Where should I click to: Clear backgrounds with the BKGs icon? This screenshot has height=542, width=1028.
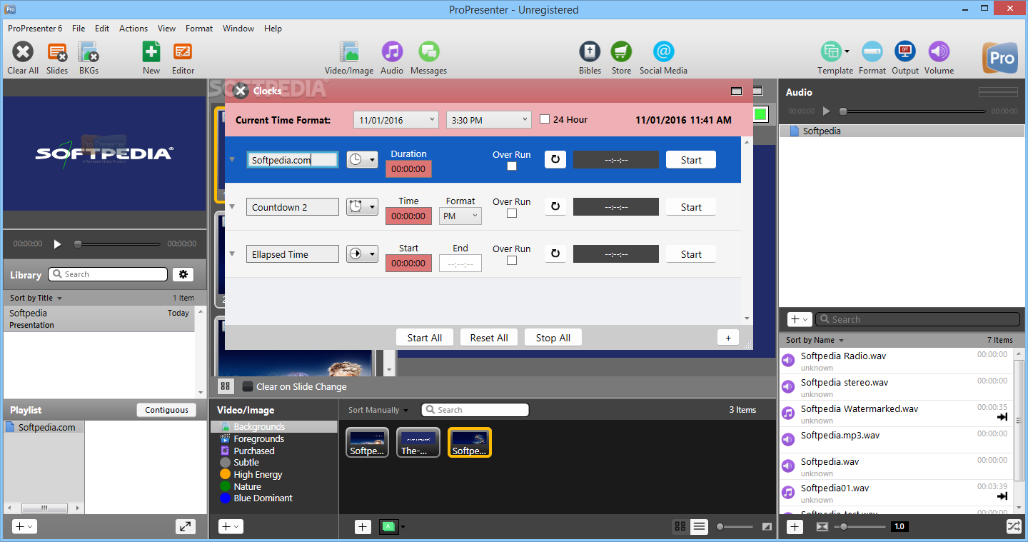click(89, 52)
